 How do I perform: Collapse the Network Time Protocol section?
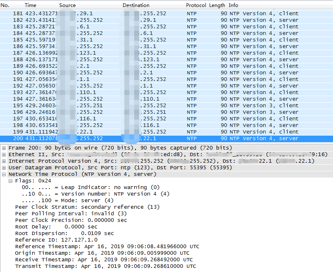click(4, 174)
